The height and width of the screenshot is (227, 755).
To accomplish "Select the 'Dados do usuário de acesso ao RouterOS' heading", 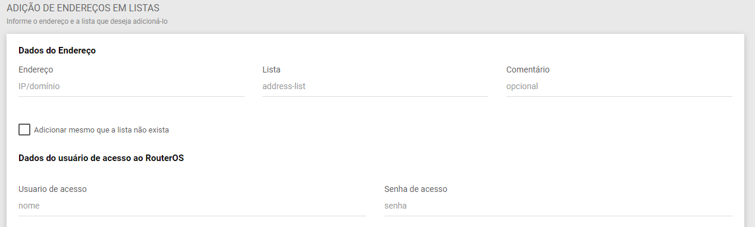I will click(101, 158).
